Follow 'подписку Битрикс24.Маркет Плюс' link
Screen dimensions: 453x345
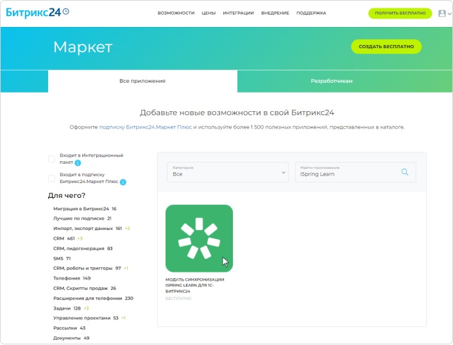click(145, 127)
